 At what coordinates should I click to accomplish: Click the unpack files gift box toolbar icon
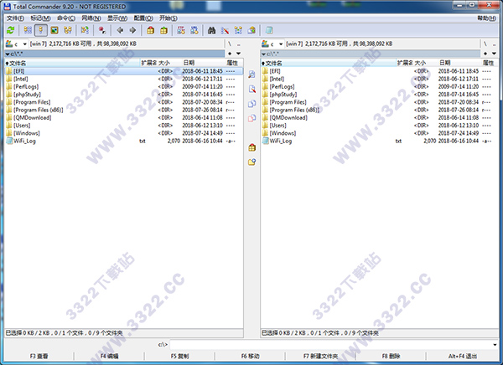pos(163,30)
